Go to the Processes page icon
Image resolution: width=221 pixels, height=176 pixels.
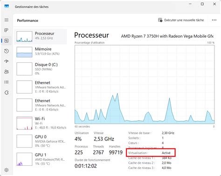7,30
